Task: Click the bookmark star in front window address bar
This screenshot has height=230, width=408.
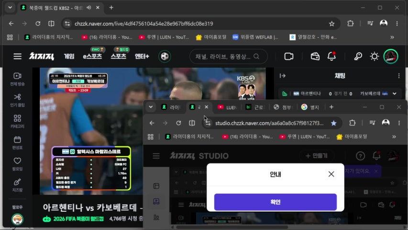Action: tap(333, 123)
